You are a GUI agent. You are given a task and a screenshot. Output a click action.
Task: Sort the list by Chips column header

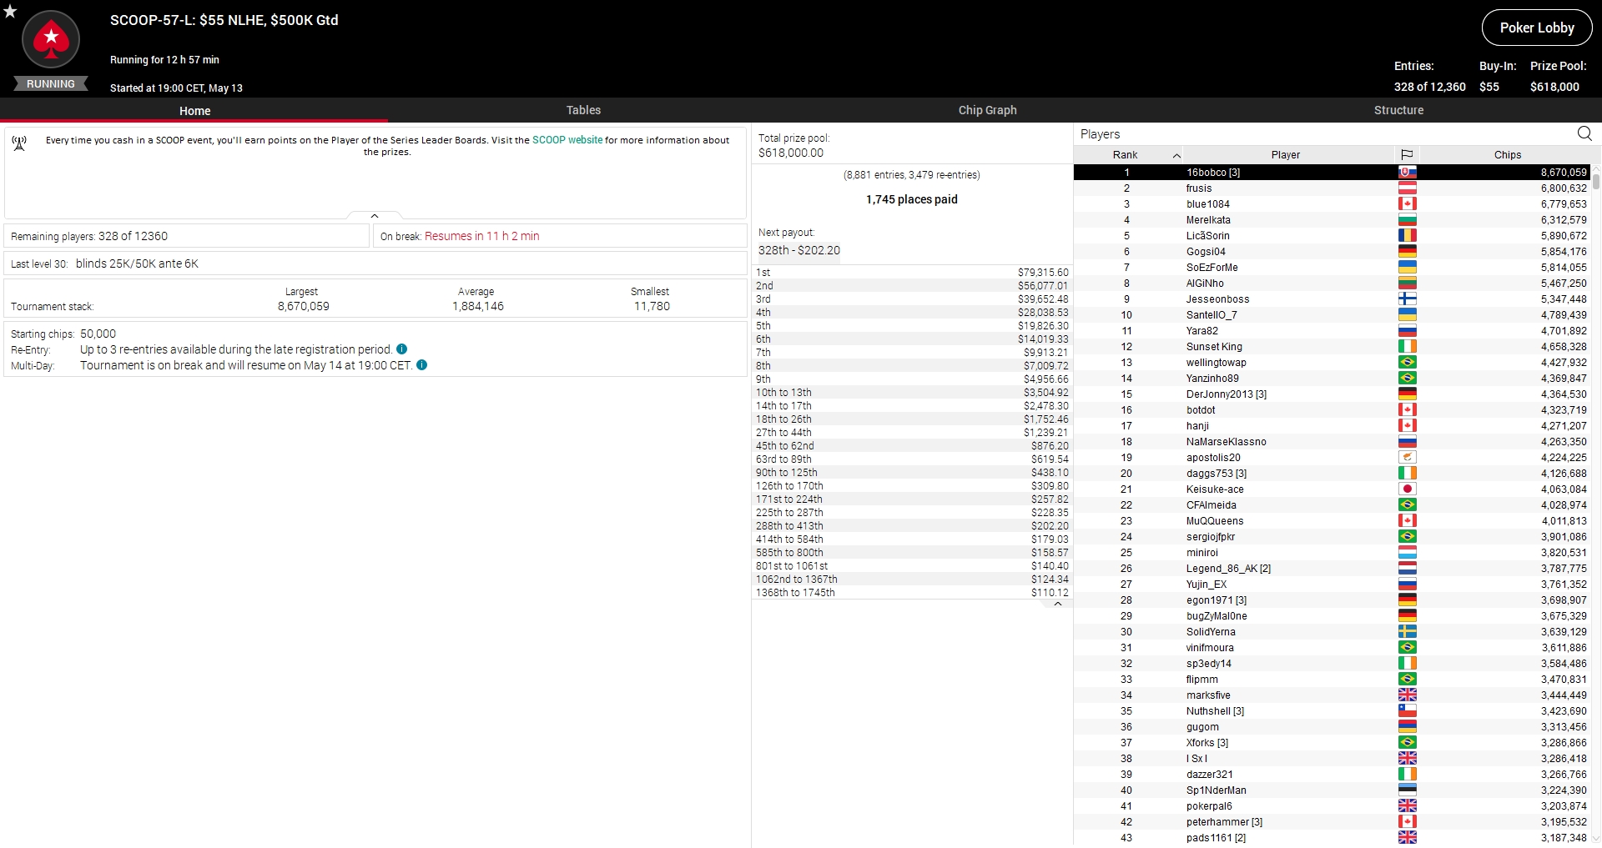point(1507,154)
